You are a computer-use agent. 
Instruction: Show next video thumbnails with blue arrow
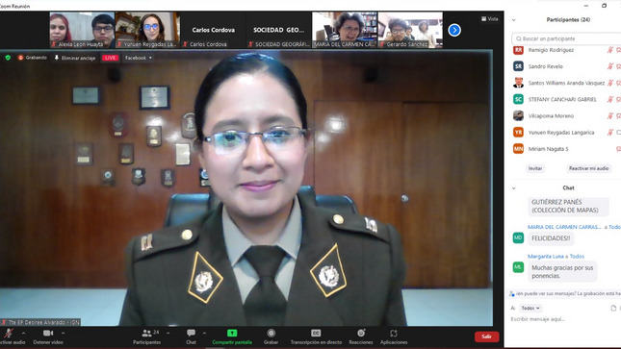click(454, 30)
